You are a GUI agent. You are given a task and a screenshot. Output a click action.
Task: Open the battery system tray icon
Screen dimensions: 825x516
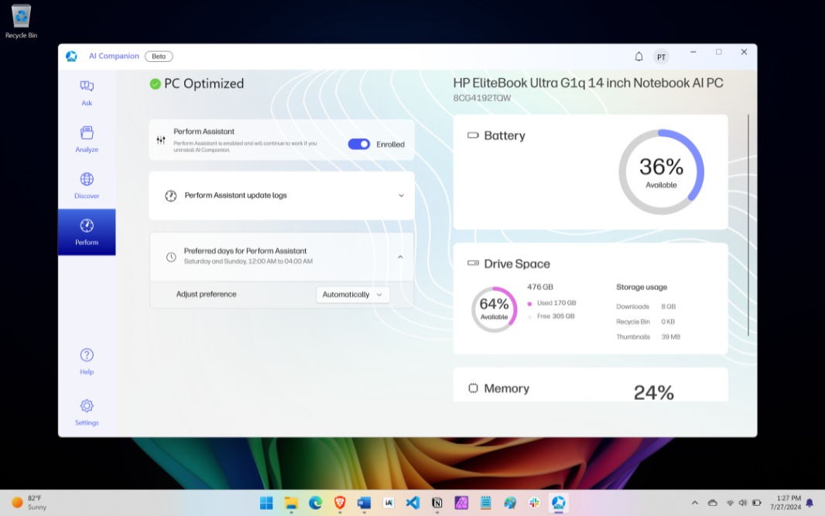click(x=757, y=504)
